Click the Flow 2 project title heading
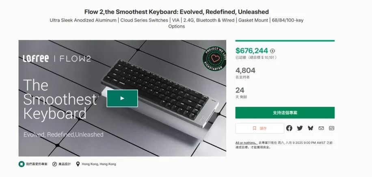 (x=177, y=12)
